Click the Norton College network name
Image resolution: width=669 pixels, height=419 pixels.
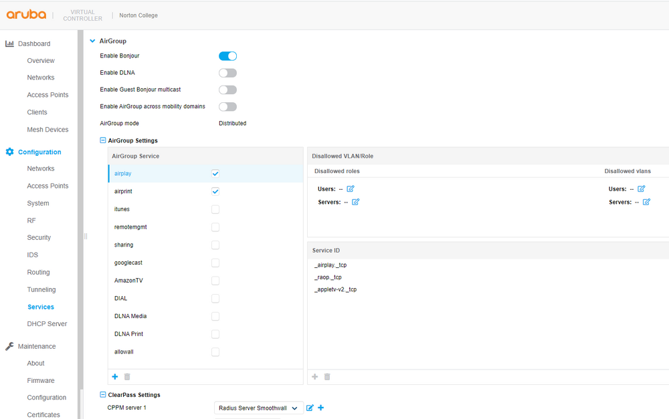pyautogui.click(x=138, y=15)
